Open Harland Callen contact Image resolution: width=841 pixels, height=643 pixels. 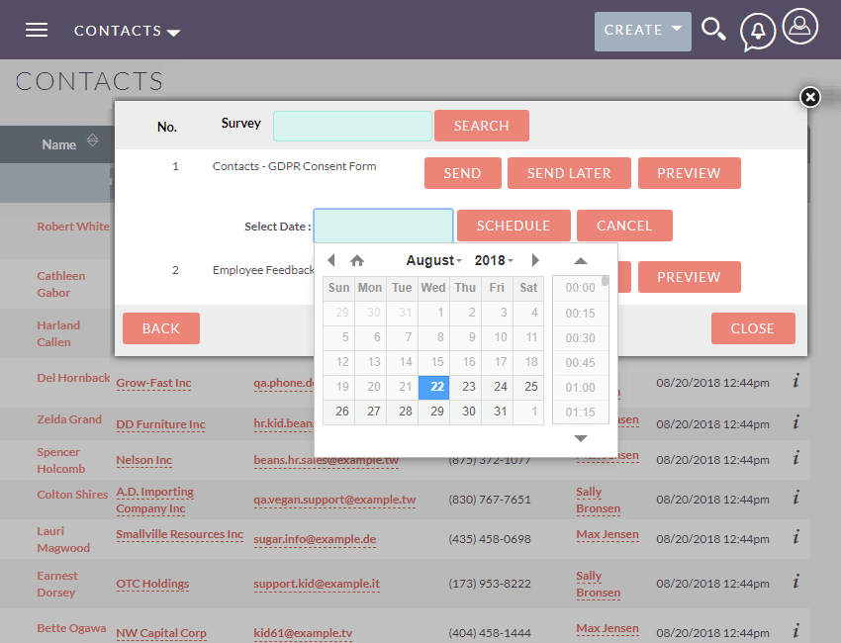58,333
